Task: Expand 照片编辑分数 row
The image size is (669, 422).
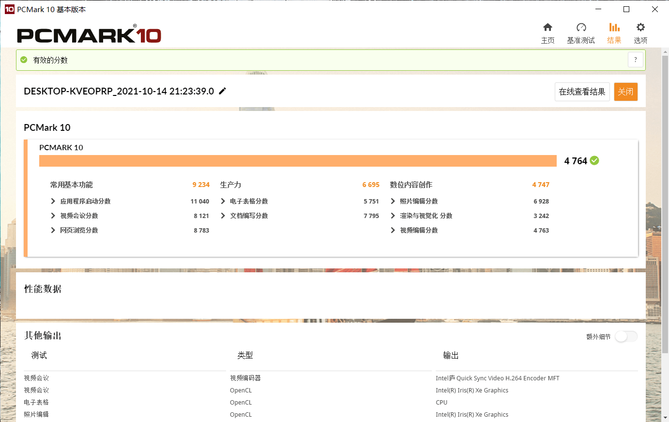Action: [x=393, y=201]
